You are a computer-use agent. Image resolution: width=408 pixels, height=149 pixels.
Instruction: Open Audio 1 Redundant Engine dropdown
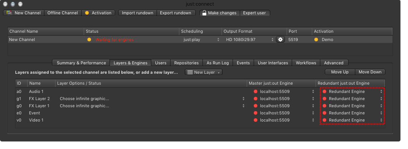(x=352, y=91)
